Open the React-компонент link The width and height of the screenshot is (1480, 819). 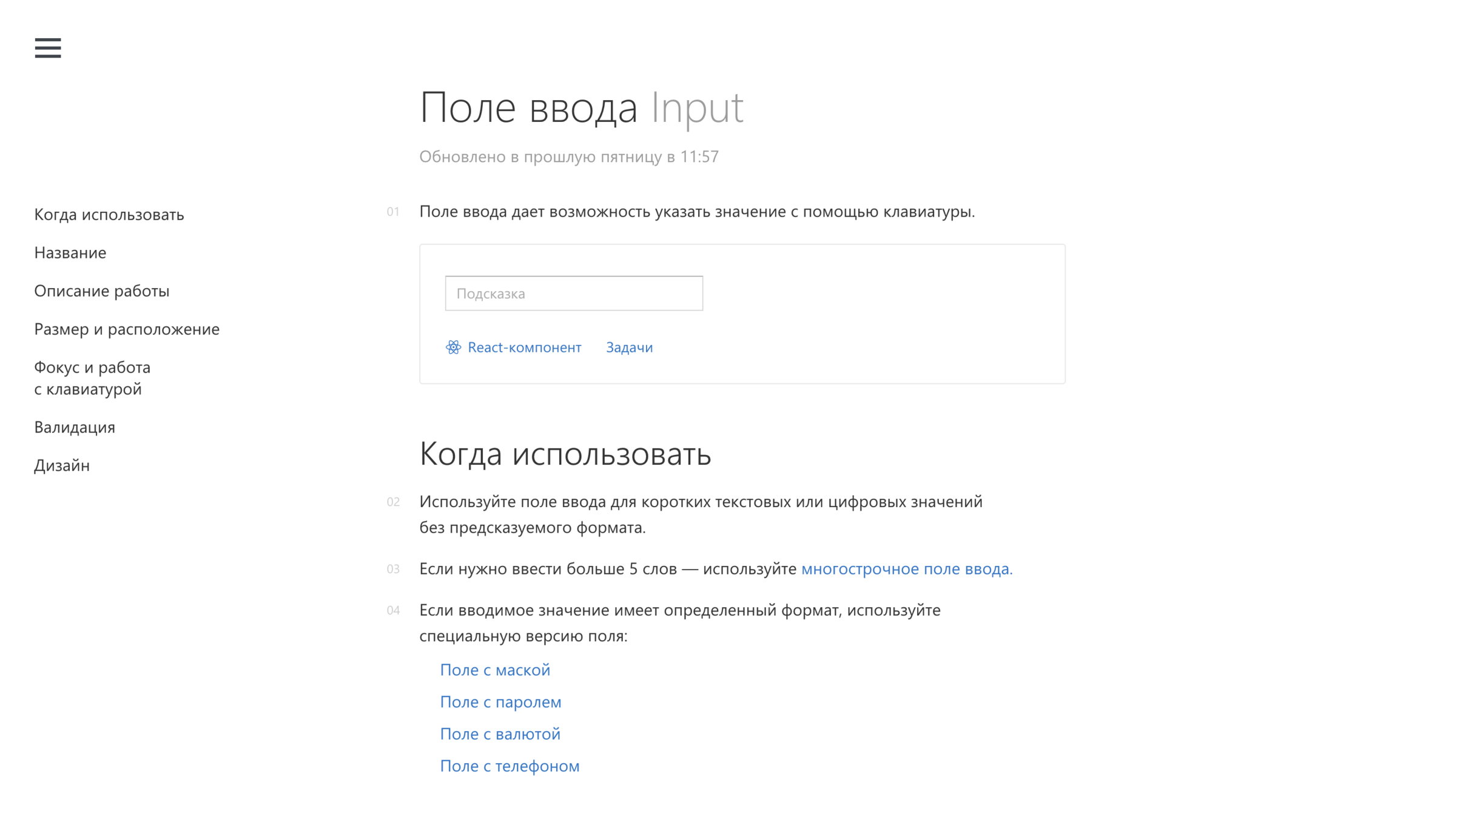[x=524, y=347]
